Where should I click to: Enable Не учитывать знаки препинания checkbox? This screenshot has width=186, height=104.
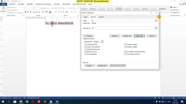(125, 51)
